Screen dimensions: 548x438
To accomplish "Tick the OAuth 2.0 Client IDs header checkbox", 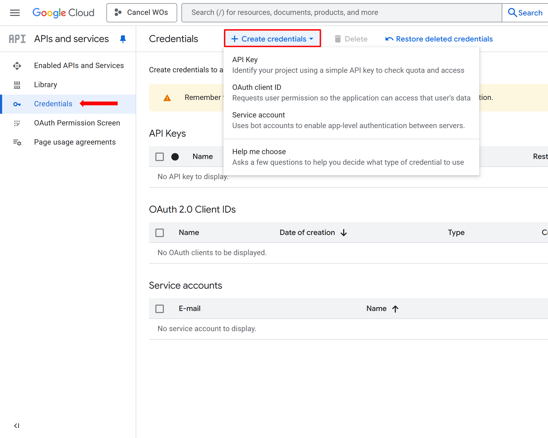I will click(160, 233).
